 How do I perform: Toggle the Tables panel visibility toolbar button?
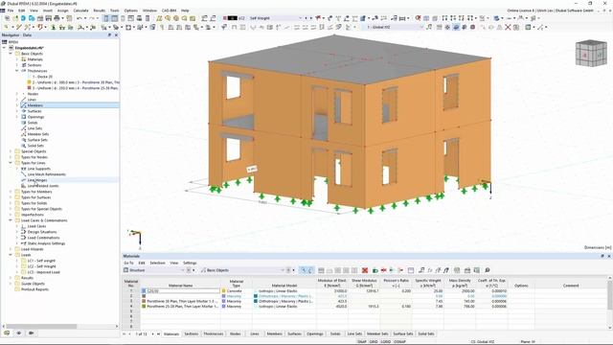point(114,18)
